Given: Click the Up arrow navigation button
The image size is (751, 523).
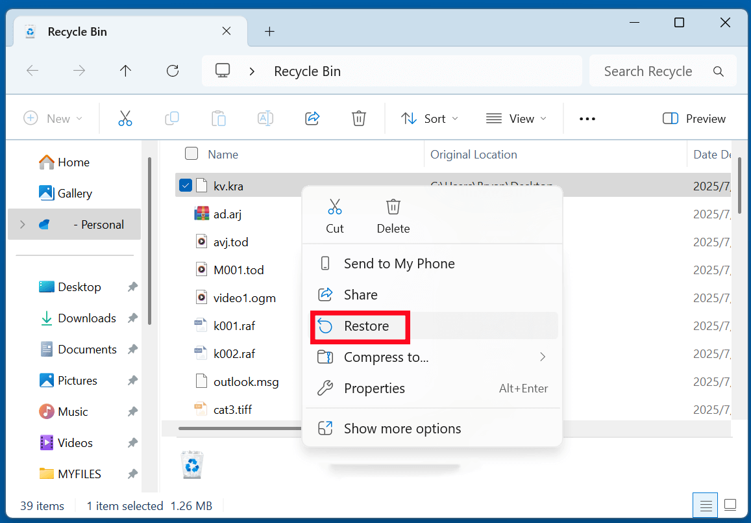Looking at the screenshot, I should click(126, 71).
